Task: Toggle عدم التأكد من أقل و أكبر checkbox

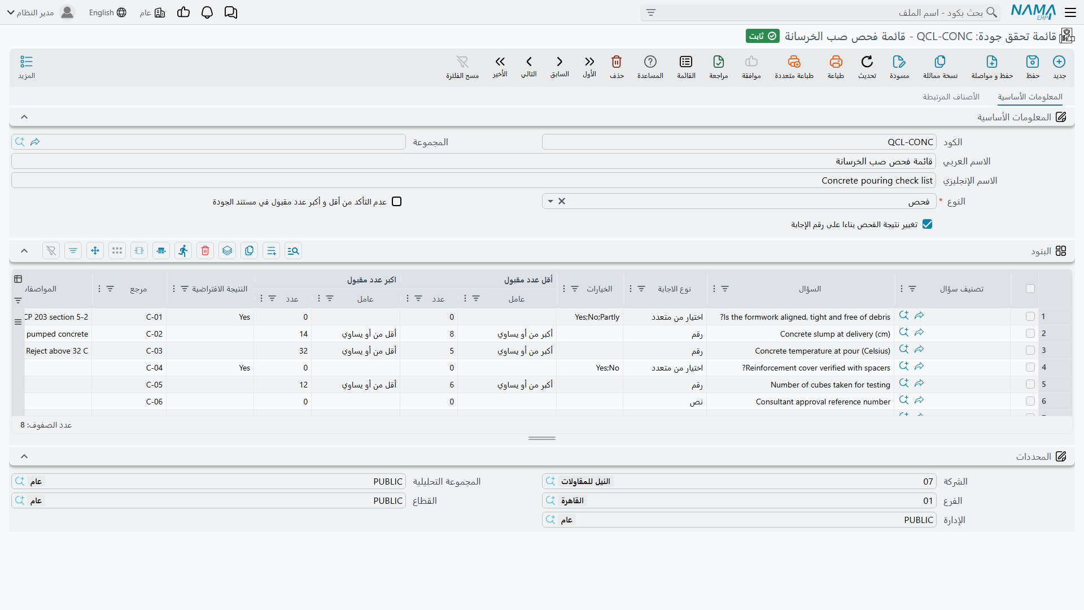Action: (397, 202)
